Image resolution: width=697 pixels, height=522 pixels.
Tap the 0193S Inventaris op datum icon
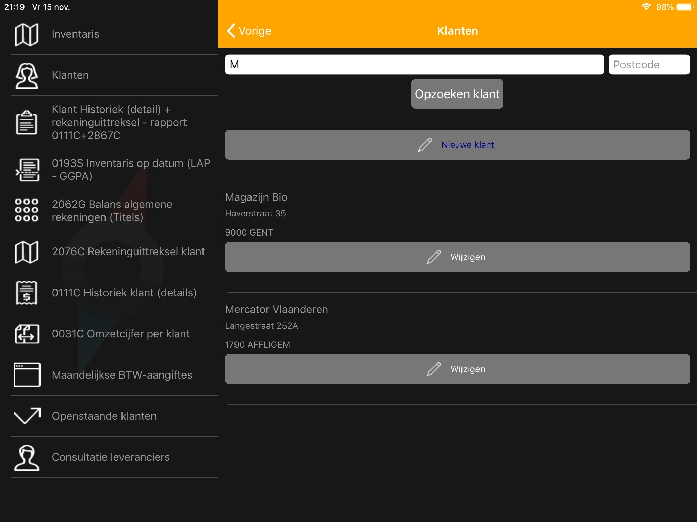tap(27, 170)
